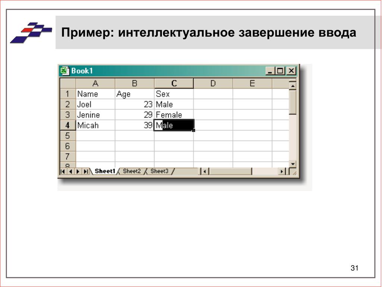Click the fill handle of cell C4
The height and width of the screenshot is (287, 382).
[x=194, y=130]
